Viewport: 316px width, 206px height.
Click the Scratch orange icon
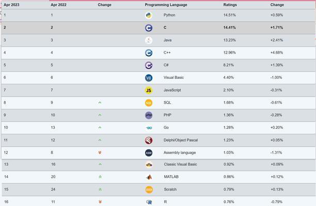[x=149, y=190]
